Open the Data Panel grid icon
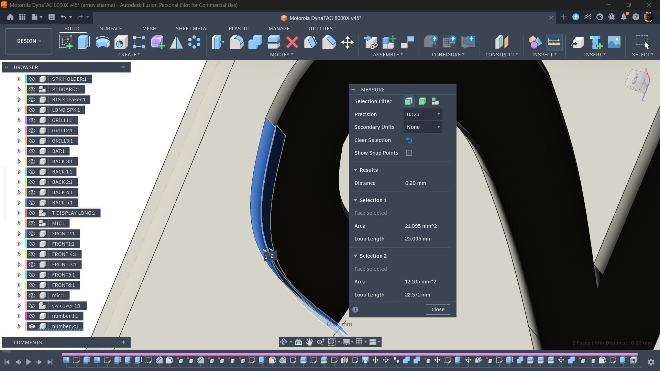 point(22,17)
